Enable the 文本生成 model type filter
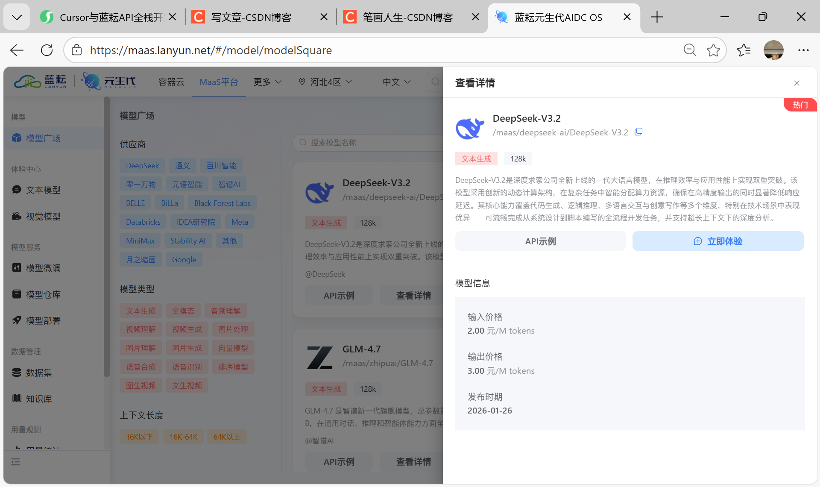 141,311
